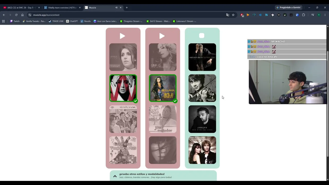
Task: Expand the 'prueba otros estilos' panel chevron
Action: click(x=115, y=176)
